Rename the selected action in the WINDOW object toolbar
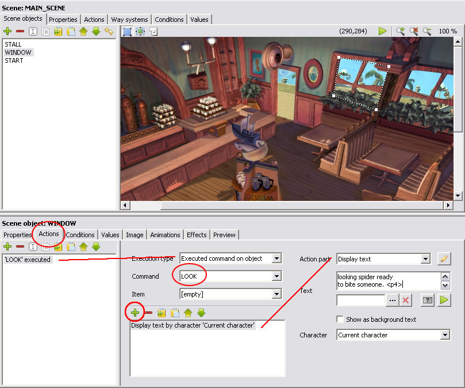Screen dimensions: 465x388 click(x=33, y=246)
